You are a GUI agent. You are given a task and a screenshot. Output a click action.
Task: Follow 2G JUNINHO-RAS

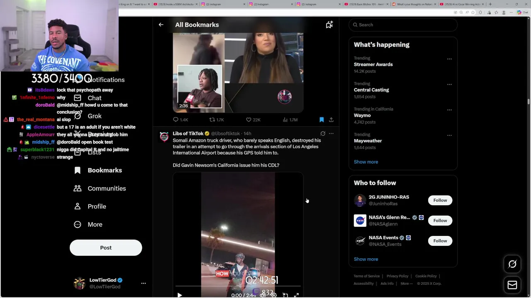440,200
